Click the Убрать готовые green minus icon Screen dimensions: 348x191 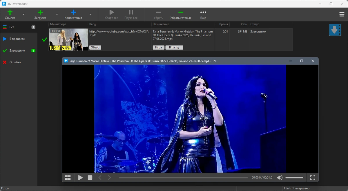(x=181, y=12)
